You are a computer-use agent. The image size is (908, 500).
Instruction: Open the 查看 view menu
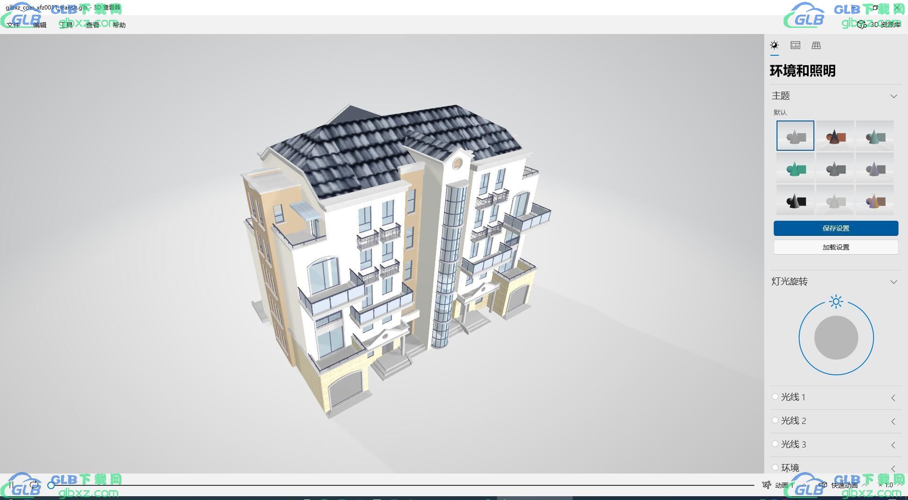[93, 25]
